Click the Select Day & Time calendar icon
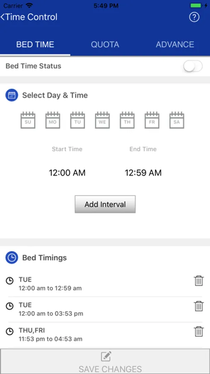Viewport: 210px width, 374px height. point(12,95)
